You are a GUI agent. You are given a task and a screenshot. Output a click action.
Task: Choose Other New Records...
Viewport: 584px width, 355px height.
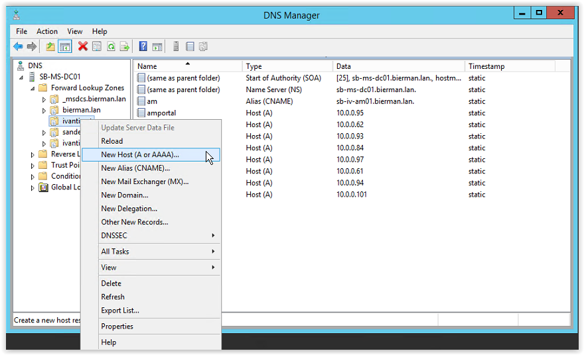(151, 222)
